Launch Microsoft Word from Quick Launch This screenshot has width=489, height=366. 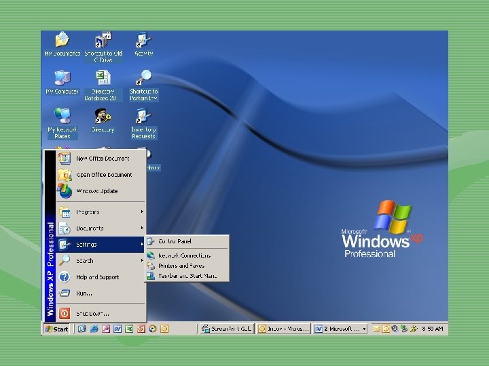[117, 329]
